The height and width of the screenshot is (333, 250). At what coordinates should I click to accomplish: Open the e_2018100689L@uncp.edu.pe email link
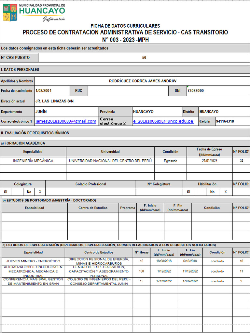(x=163, y=121)
